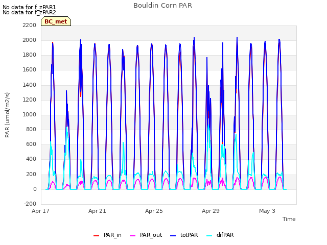
Task: Click the Apr 25 x-axis tick label
Action: pos(154,211)
